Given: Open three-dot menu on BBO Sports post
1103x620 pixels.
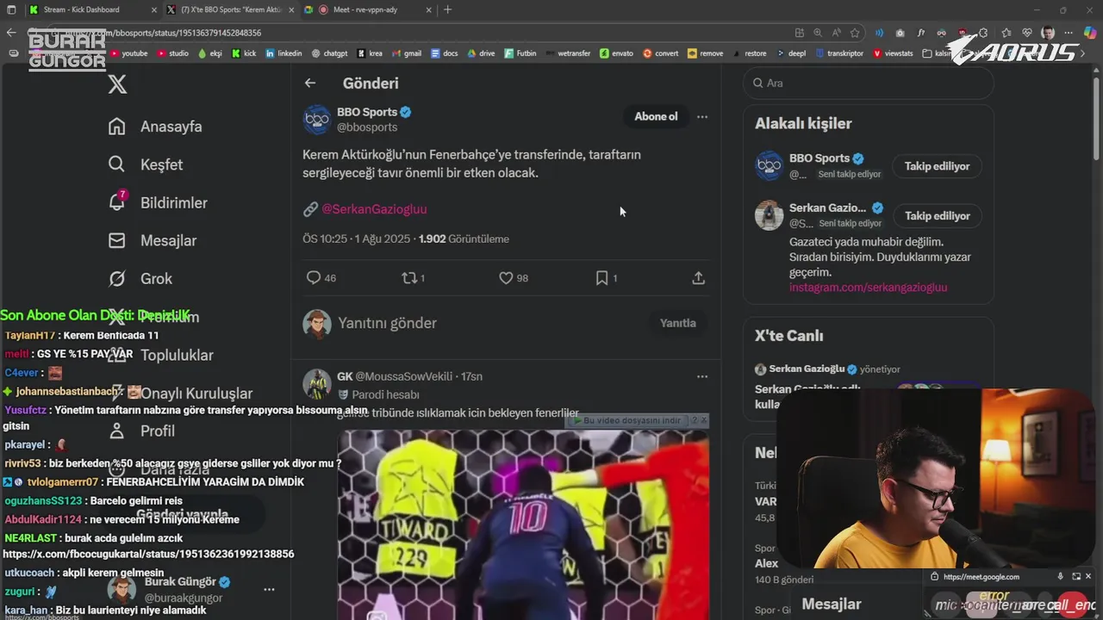Looking at the screenshot, I should [702, 116].
